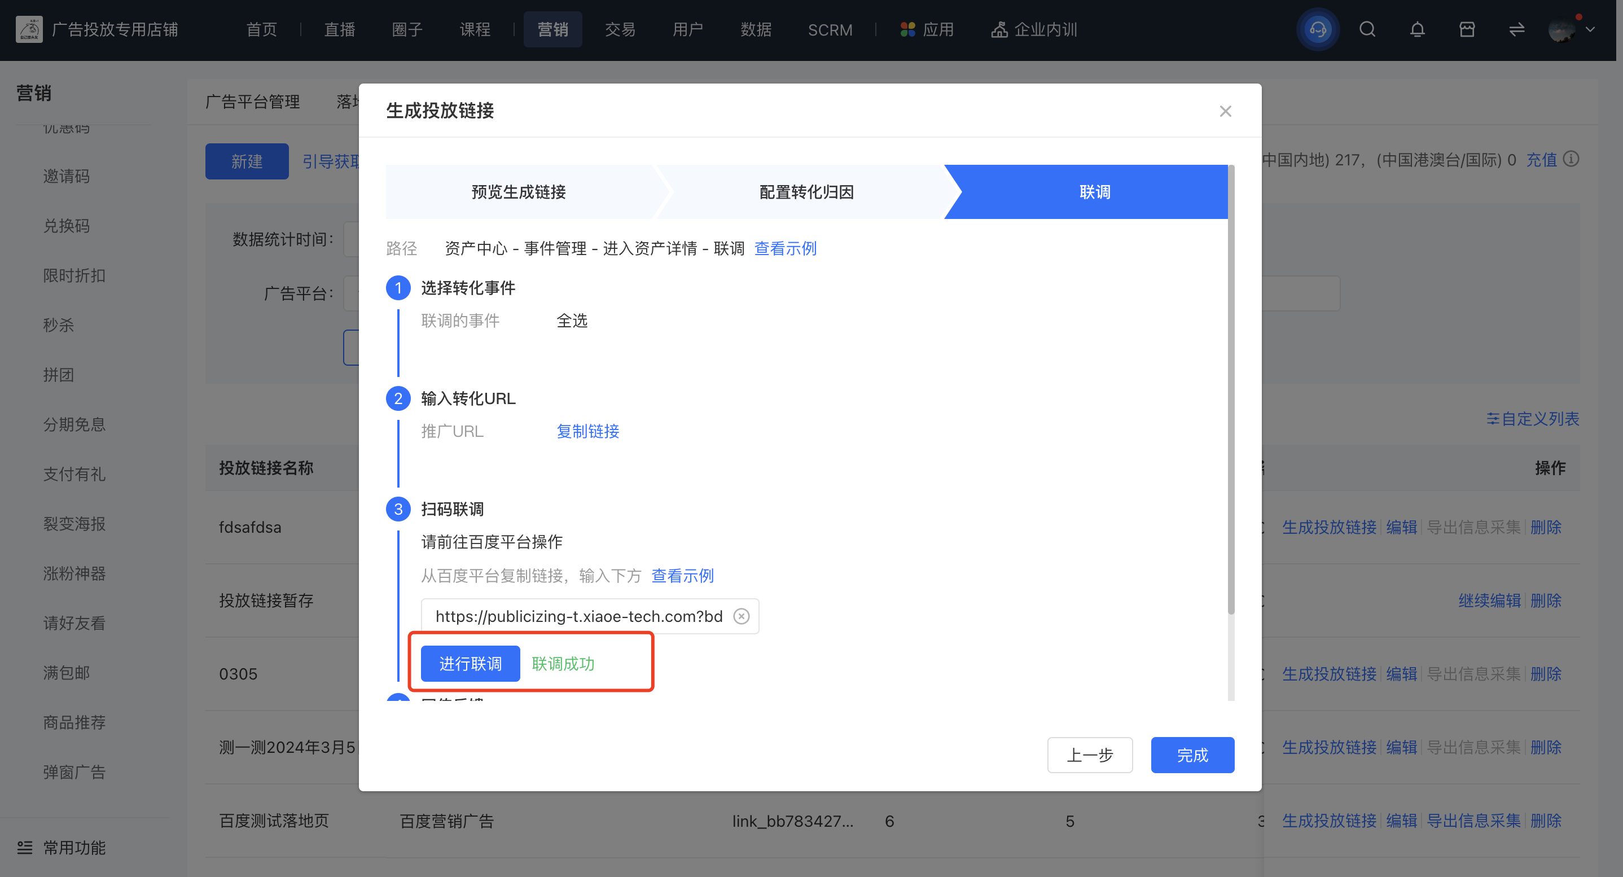Go to step 预览生成链接
Image resolution: width=1623 pixels, height=877 pixels.
(519, 192)
